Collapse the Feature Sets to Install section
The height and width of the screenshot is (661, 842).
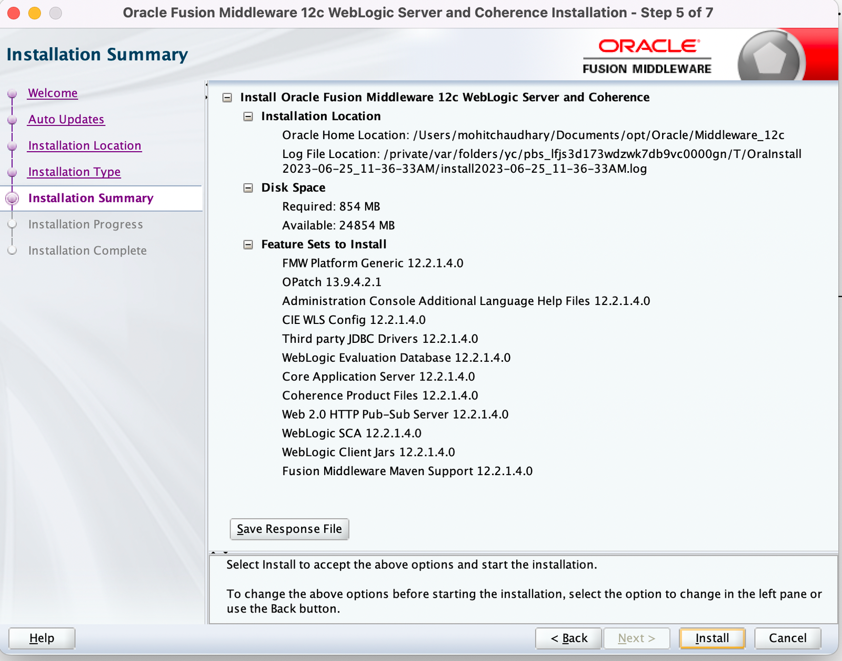click(248, 244)
